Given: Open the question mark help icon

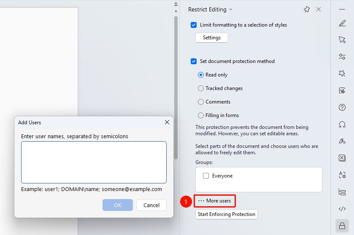Looking at the screenshot, I should pos(342,107).
